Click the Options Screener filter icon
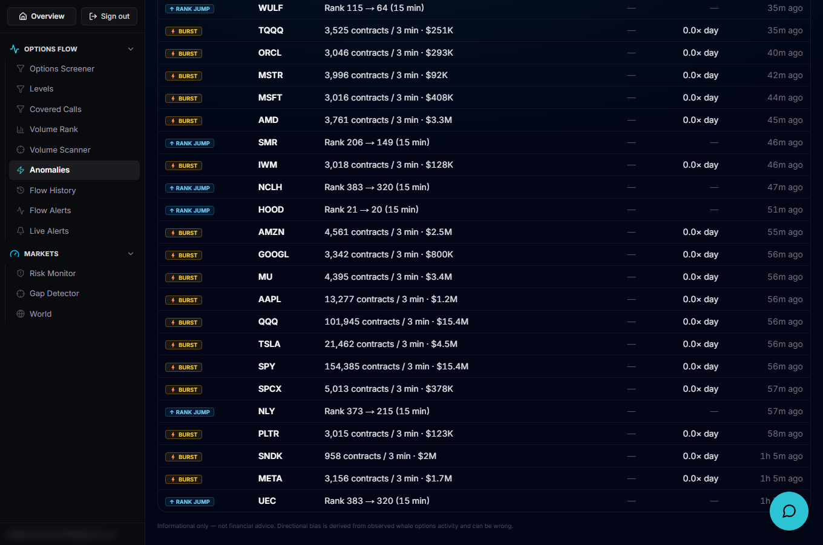This screenshot has height=545, width=823. coord(21,69)
